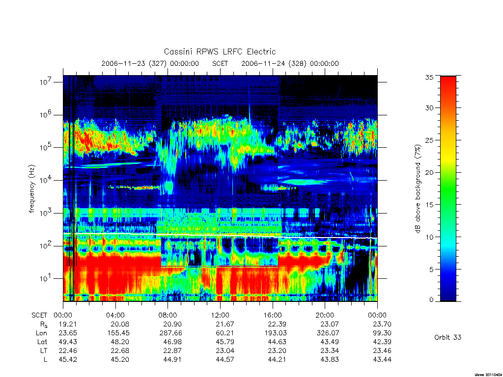Click the LT value 22.68

point(120,350)
